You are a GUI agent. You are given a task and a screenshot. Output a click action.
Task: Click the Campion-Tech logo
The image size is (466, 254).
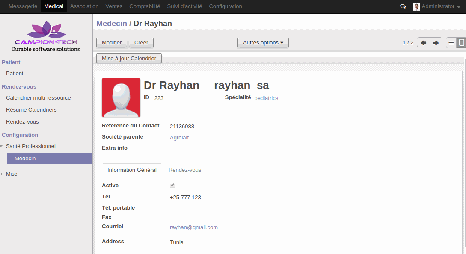click(x=46, y=36)
